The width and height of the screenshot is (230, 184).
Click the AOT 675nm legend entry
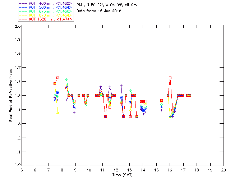click(x=46, y=11)
